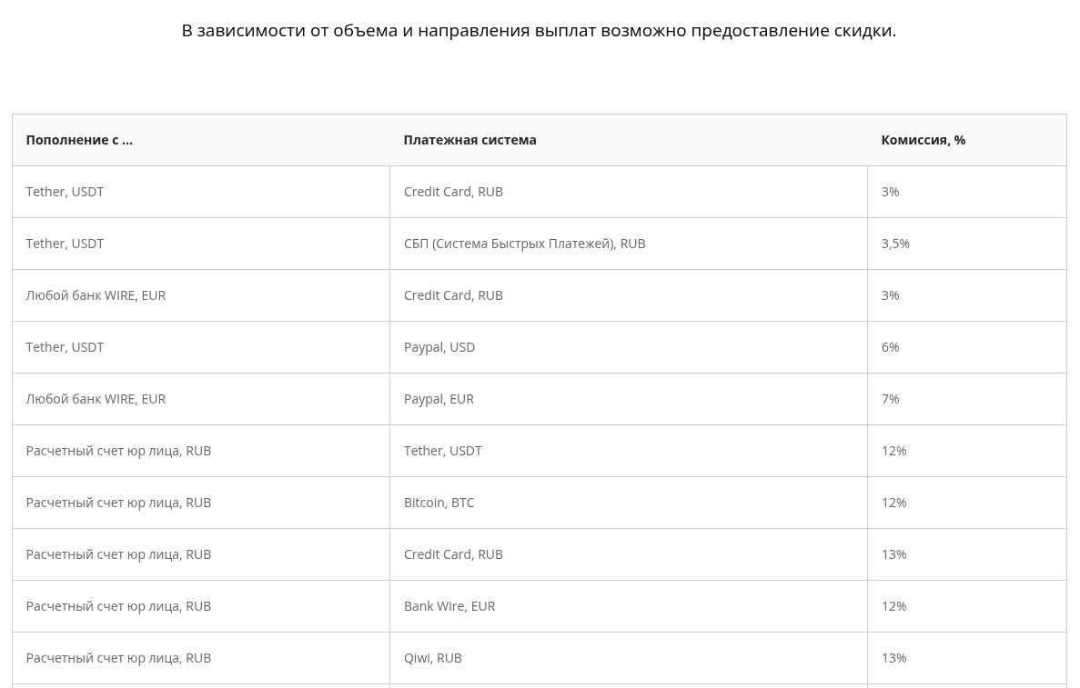Viewport: 1080px width, 688px height.
Task: Click the 12% commission in the Bitcoin row
Action: (893, 503)
